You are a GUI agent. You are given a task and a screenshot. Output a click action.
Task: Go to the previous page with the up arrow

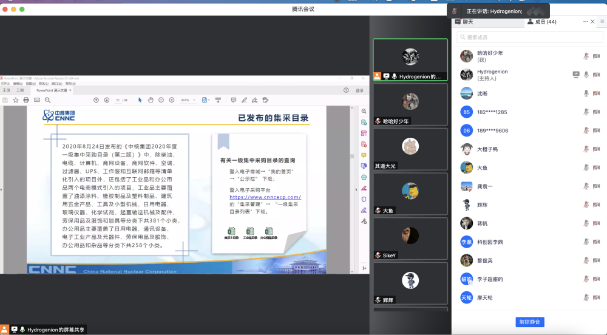(x=96, y=100)
